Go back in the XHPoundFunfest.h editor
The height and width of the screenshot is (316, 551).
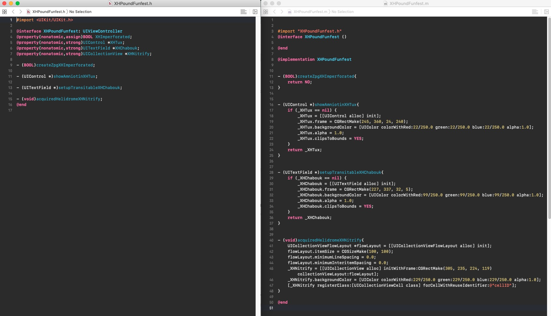coord(13,12)
